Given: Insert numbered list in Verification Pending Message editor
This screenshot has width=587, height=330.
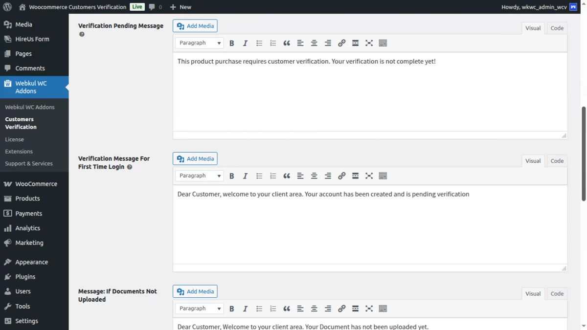Looking at the screenshot, I should [273, 43].
